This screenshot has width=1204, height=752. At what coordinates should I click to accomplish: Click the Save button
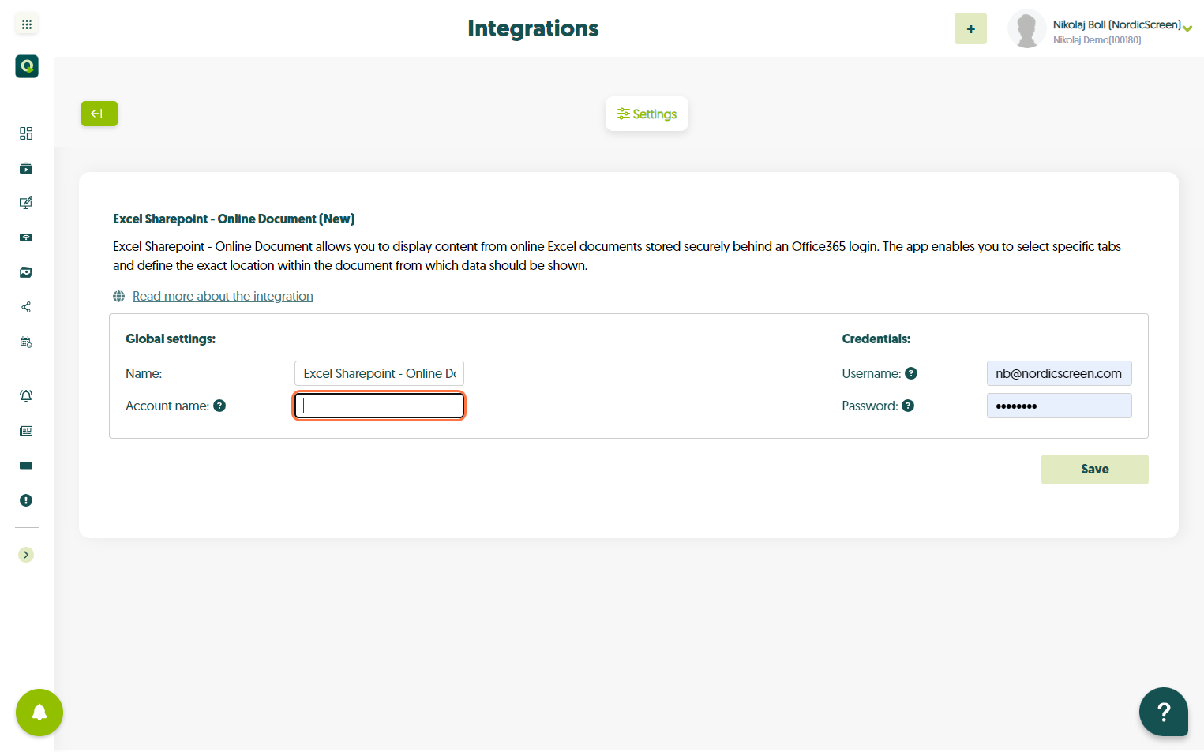point(1094,469)
